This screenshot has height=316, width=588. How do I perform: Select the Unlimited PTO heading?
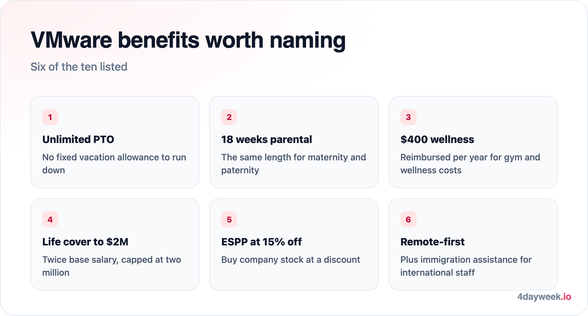(78, 139)
